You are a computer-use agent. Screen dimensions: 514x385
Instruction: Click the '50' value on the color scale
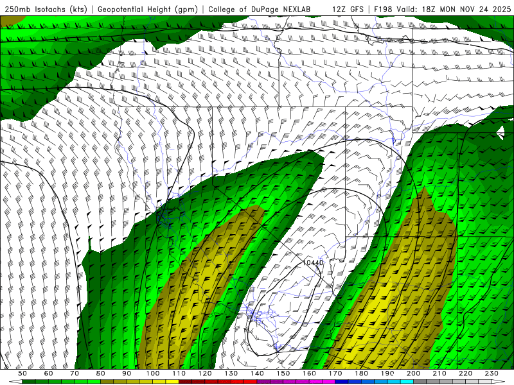(x=22, y=373)
